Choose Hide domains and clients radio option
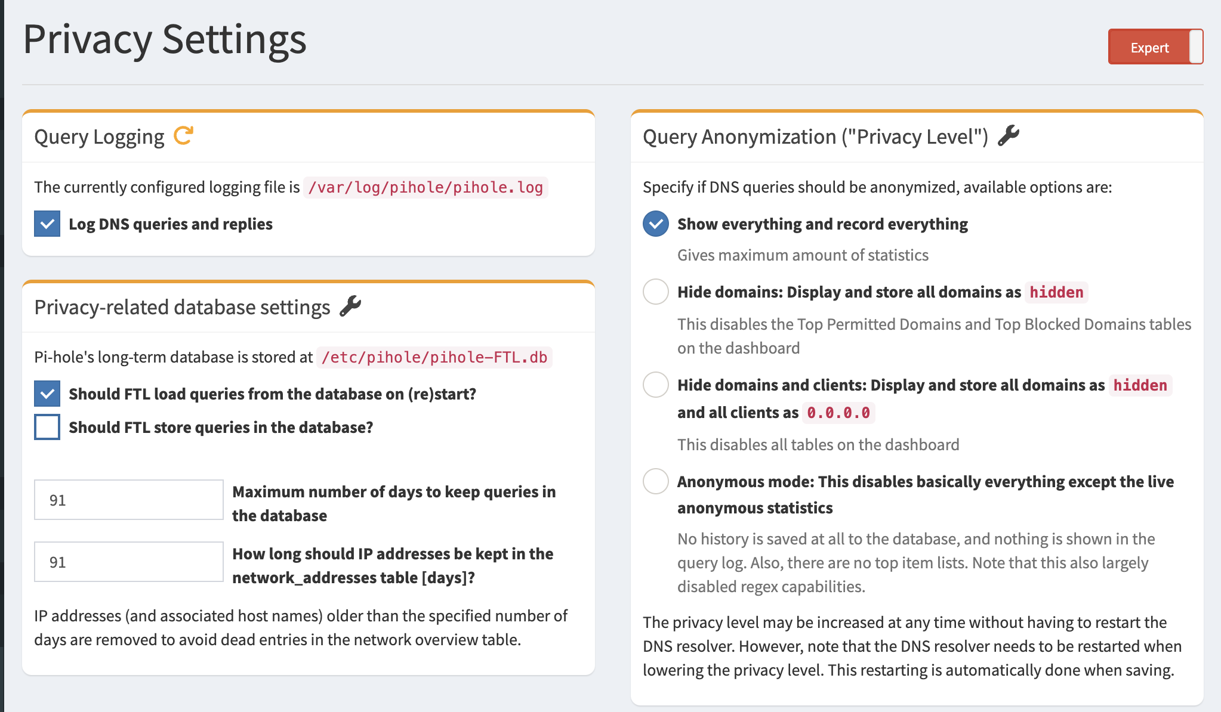1221x712 pixels. (x=655, y=385)
